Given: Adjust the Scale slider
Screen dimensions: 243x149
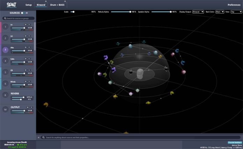Looking at the screenshot, I should pos(72,12).
